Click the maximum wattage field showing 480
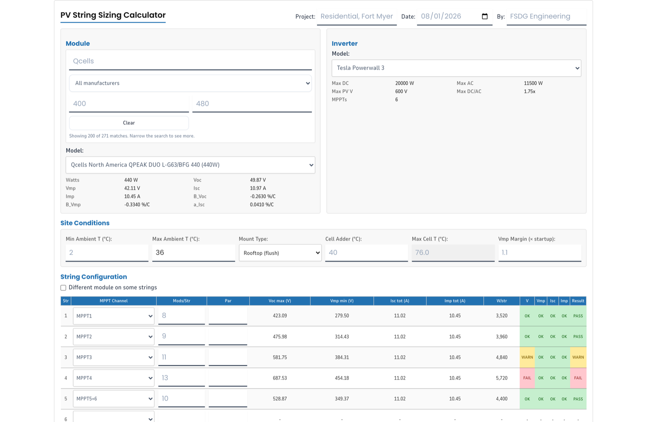 point(252,104)
